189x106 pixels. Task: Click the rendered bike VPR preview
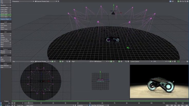click(x=159, y=81)
